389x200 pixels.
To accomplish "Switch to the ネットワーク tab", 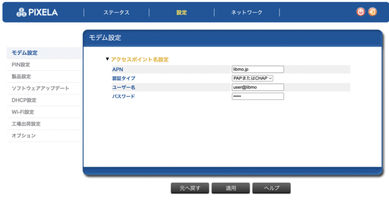I will tap(247, 13).
